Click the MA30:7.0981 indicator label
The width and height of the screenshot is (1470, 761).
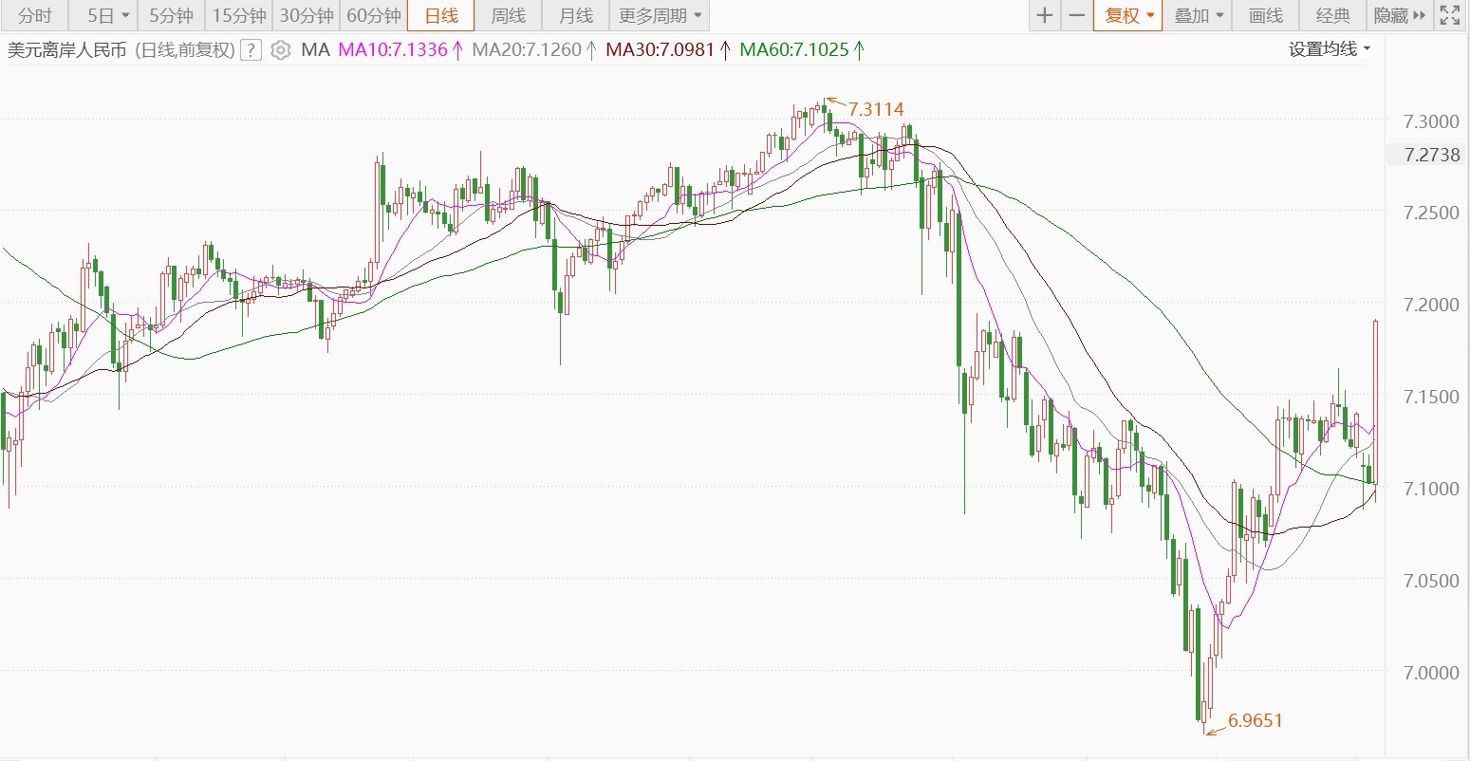pyautogui.click(x=668, y=50)
